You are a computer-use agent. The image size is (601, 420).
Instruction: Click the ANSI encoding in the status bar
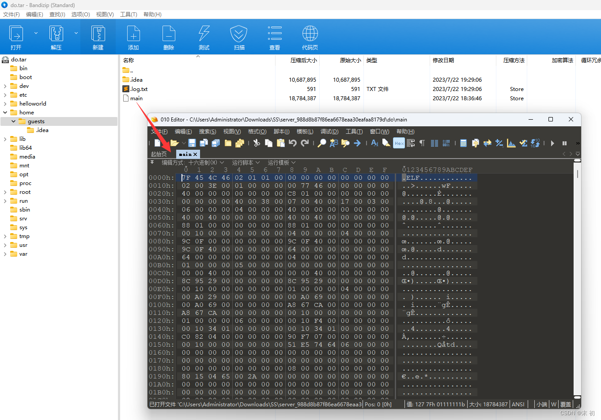[518, 404]
